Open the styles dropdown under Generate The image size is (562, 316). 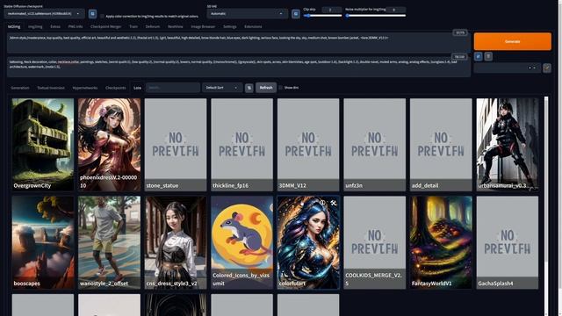[x=508, y=68]
